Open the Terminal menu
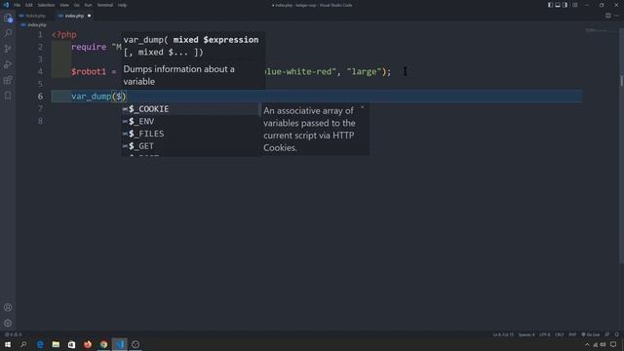This screenshot has height=351, width=624. coord(105,5)
